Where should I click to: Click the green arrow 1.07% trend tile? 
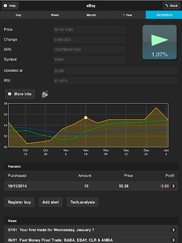160,42
